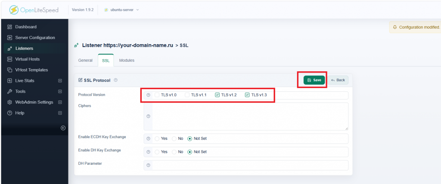Click the SSL Protocol edit icon
This screenshot has height=184, width=441.
tap(81, 80)
